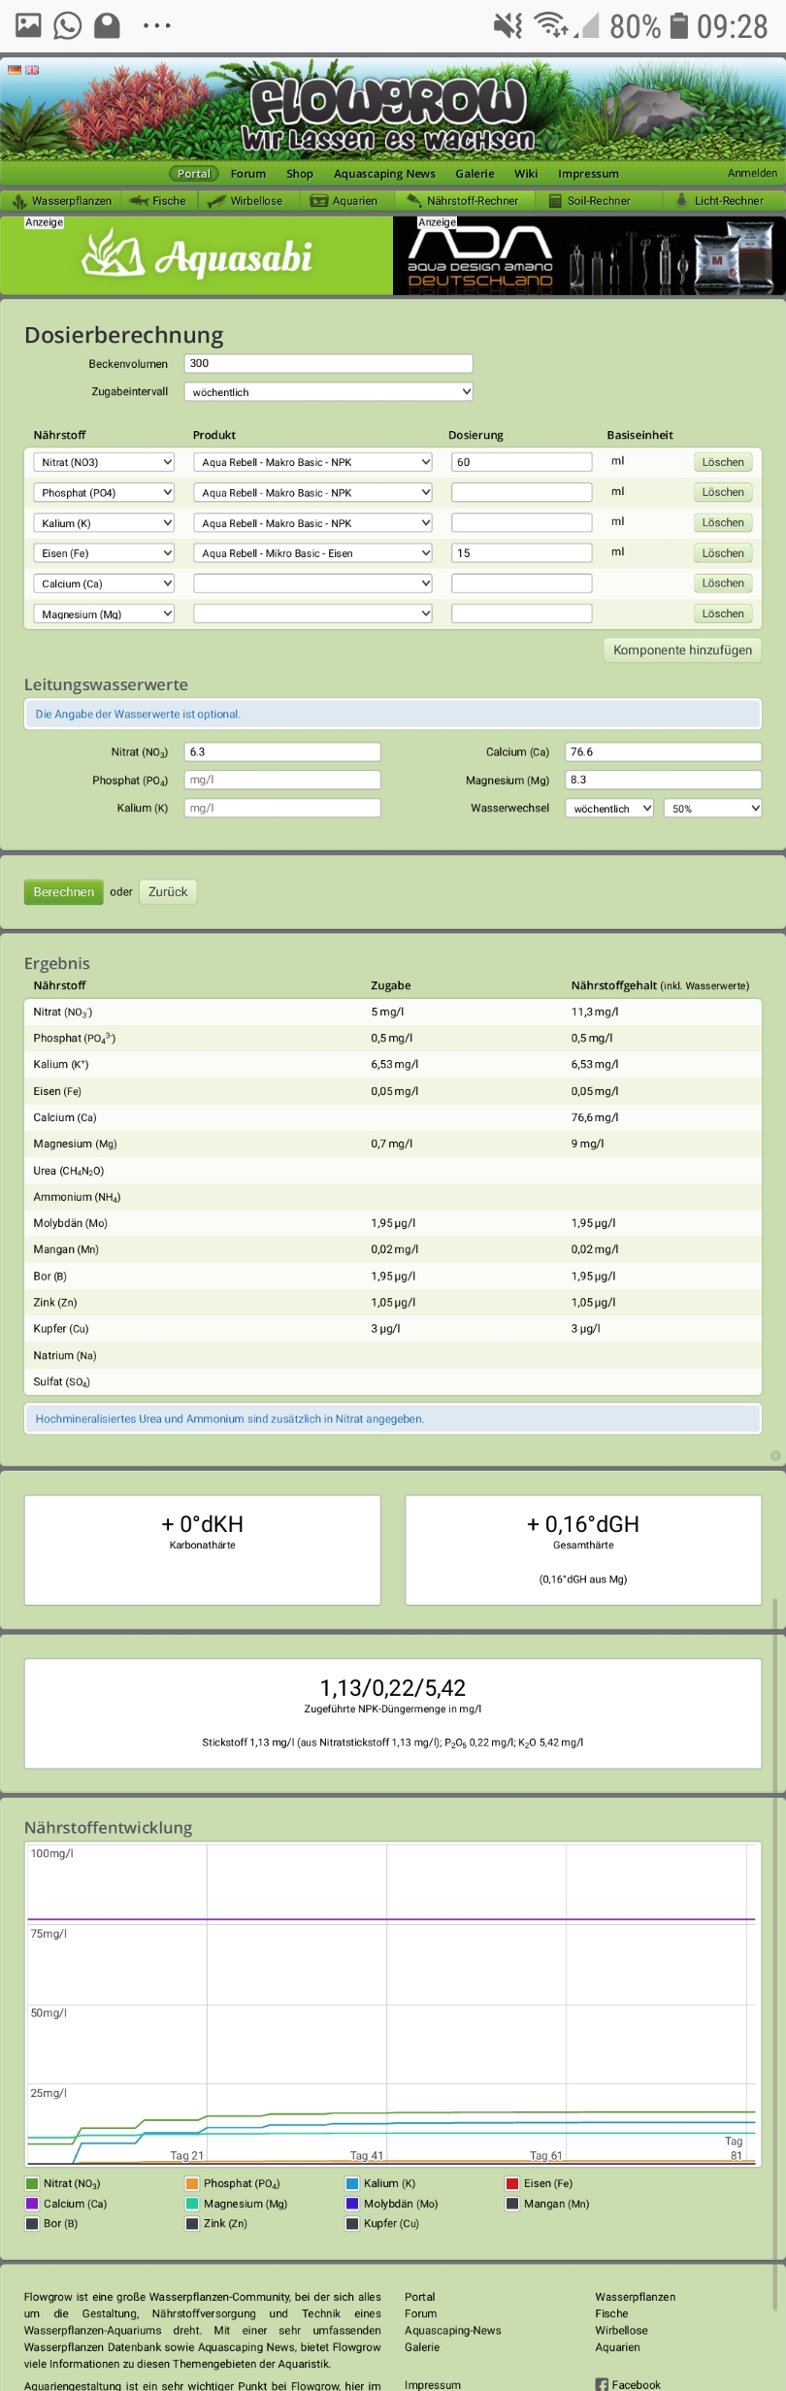
Task: Open the Aquasabi advertisement banner
Action: pos(196,255)
